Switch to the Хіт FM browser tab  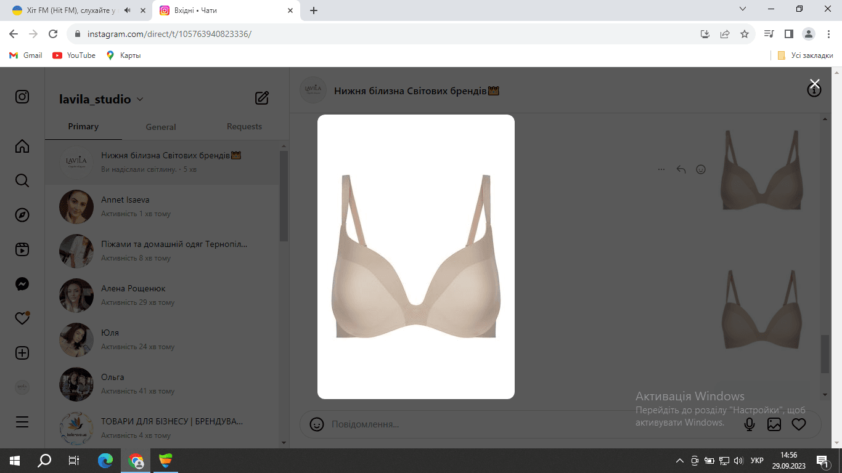[71, 10]
